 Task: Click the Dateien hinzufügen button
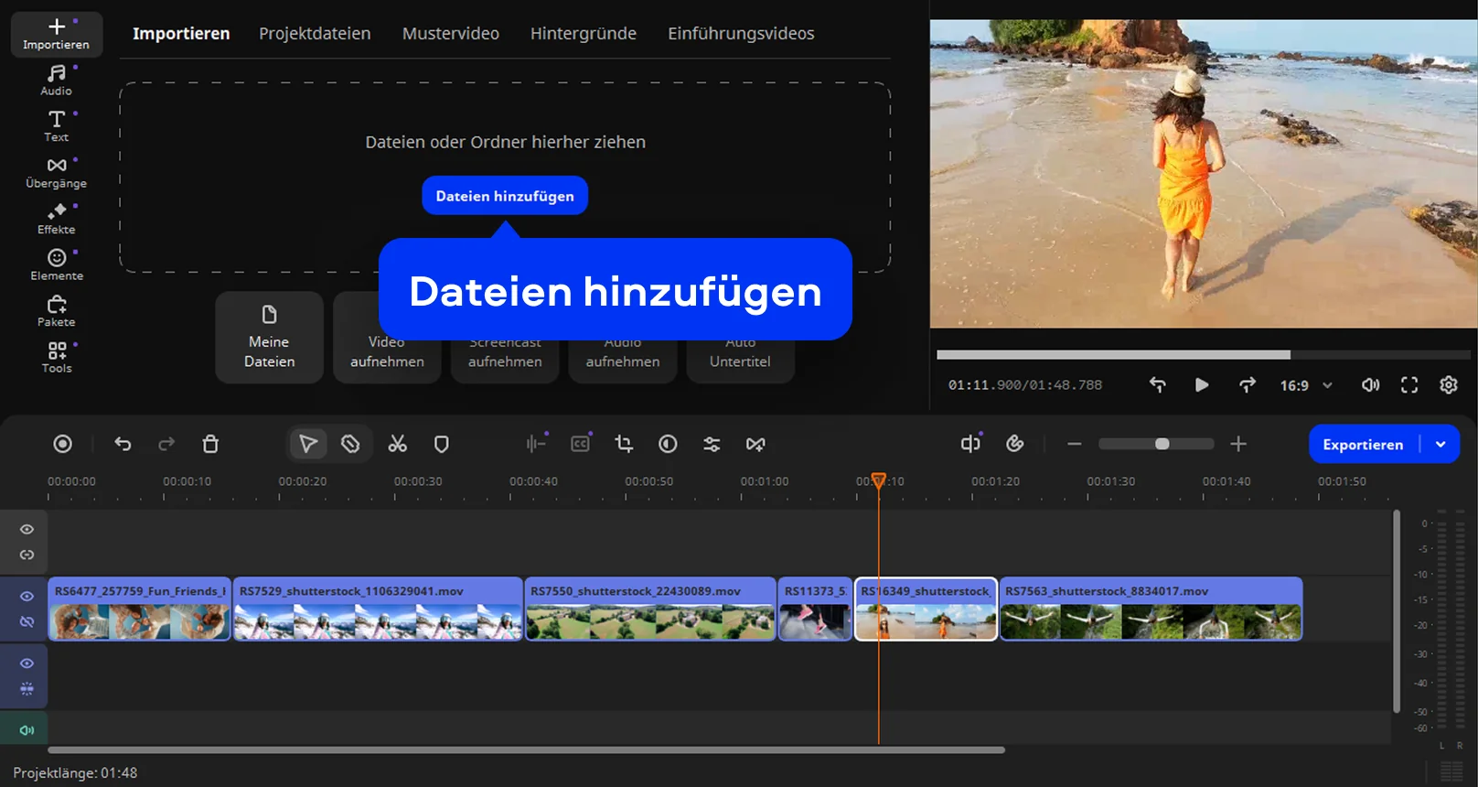tap(505, 196)
